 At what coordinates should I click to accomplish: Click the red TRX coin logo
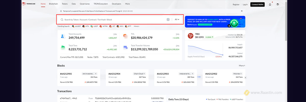pyautogui.click(x=190, y=36)
